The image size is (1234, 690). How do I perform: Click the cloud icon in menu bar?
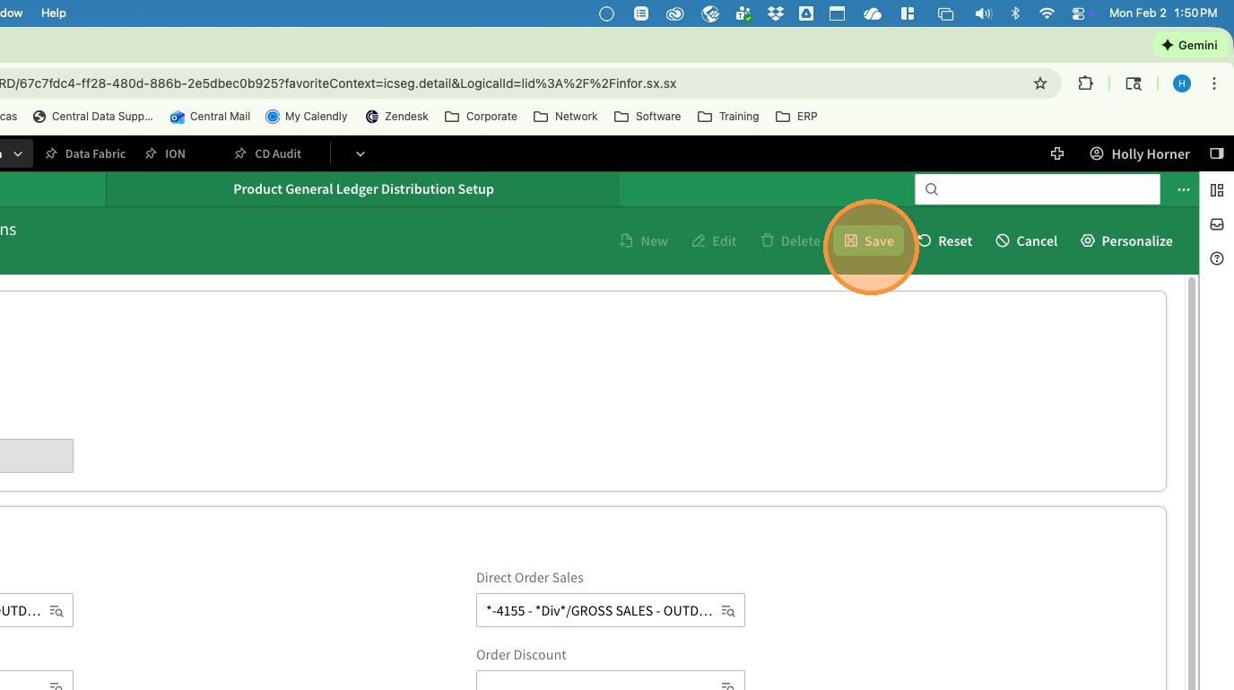point(873,13)
